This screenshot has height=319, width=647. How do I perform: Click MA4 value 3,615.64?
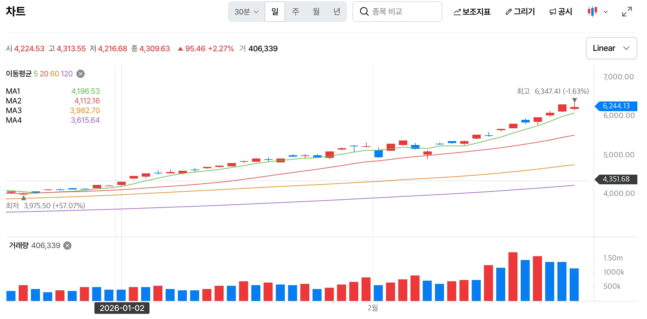(x=85, y=120)
